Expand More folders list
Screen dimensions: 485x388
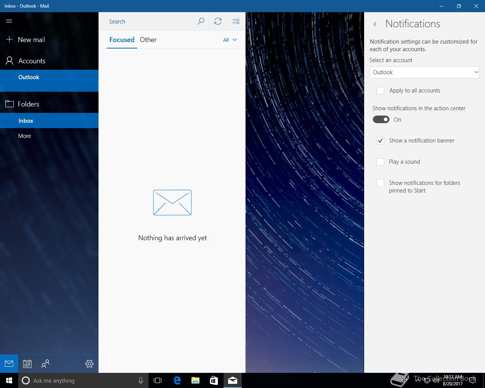pyautogui.click(x=25, y=136)
